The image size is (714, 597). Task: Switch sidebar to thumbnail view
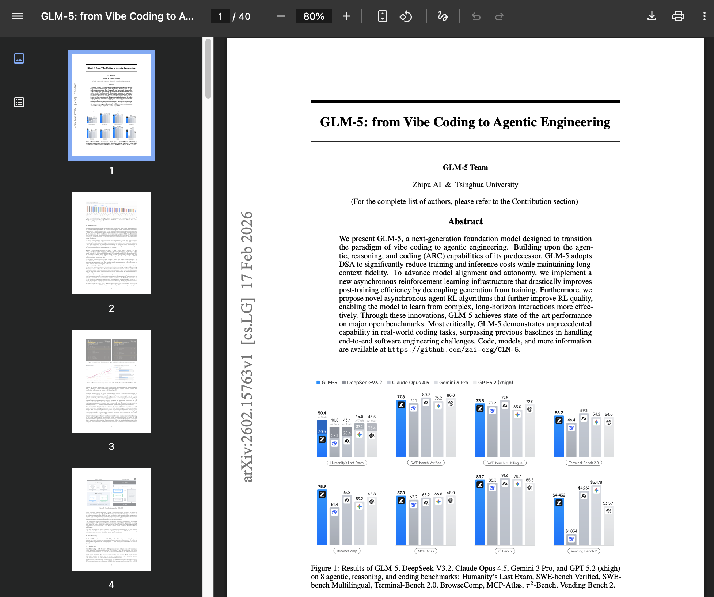click(19, 58)
